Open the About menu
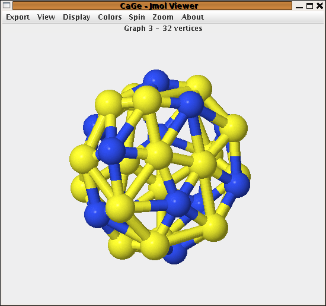This screenshot has width=326, height=306. point(193,17)
